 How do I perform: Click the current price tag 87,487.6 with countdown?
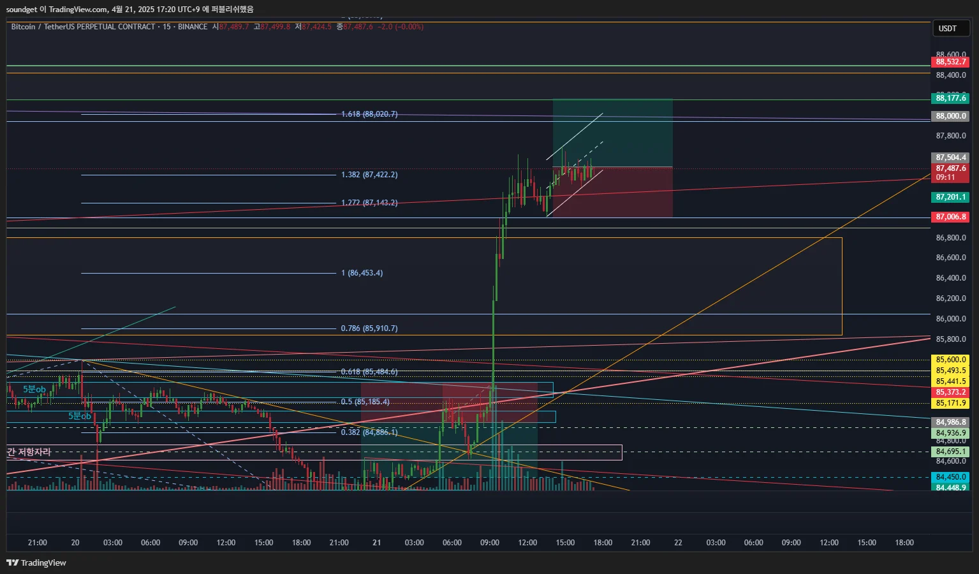coord(950,173)
